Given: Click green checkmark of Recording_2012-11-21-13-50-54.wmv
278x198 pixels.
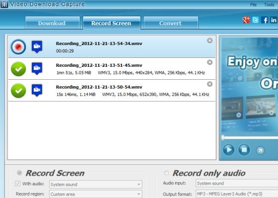Looking at the screenshot, I should click(18, 91).
